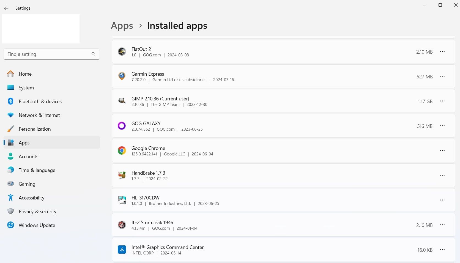The height and width of the screenshot is (263, 460).
Task: Click the Garmin Express app name
Action: pyautogui.click(x=148, y=74)
